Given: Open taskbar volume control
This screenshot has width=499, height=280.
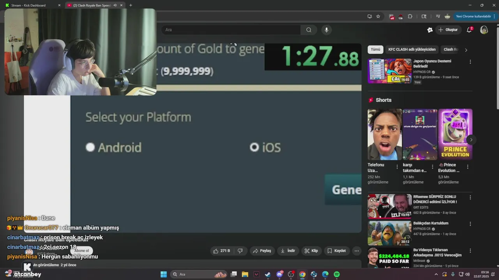Looking at the screenshot, I should point(467,275).
